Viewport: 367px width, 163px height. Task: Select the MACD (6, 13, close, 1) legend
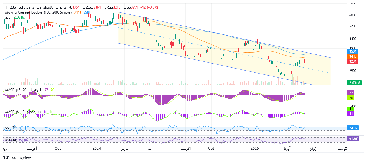pos(23,112)
